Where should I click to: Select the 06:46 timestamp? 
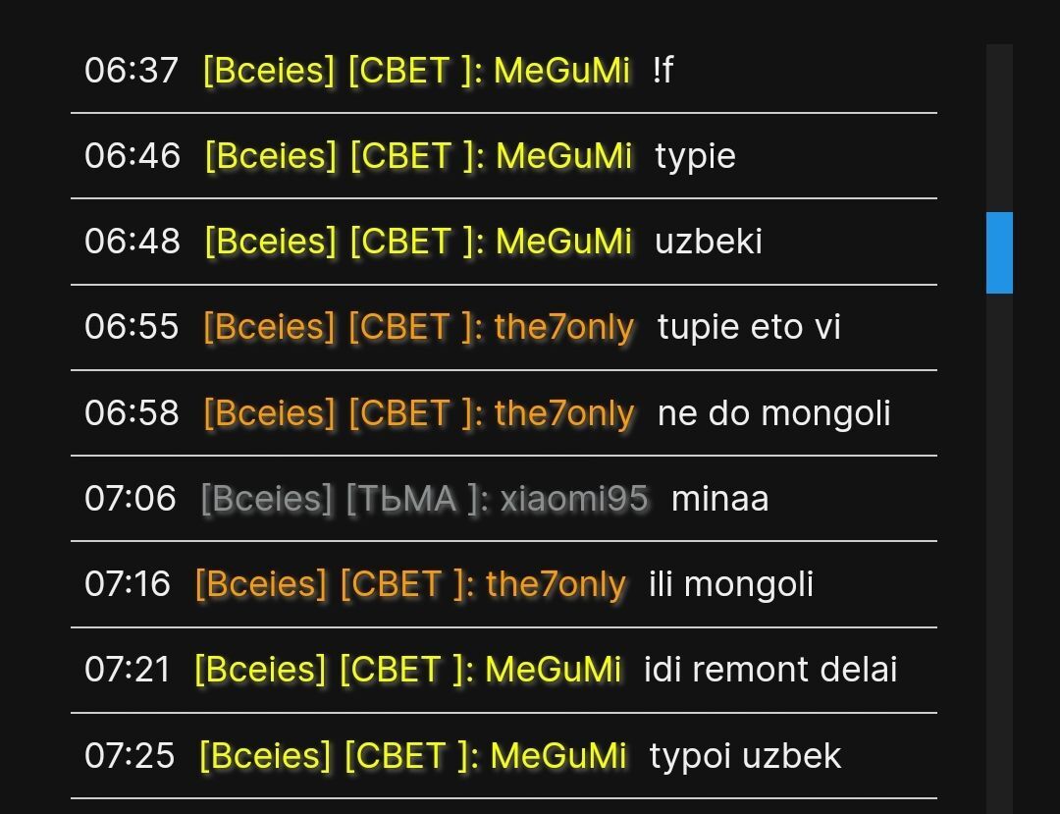(x=132, y=156)
